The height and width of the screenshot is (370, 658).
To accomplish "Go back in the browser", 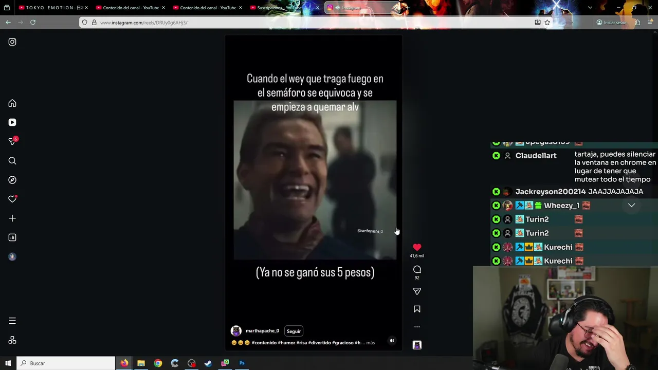I will point(8,23).
